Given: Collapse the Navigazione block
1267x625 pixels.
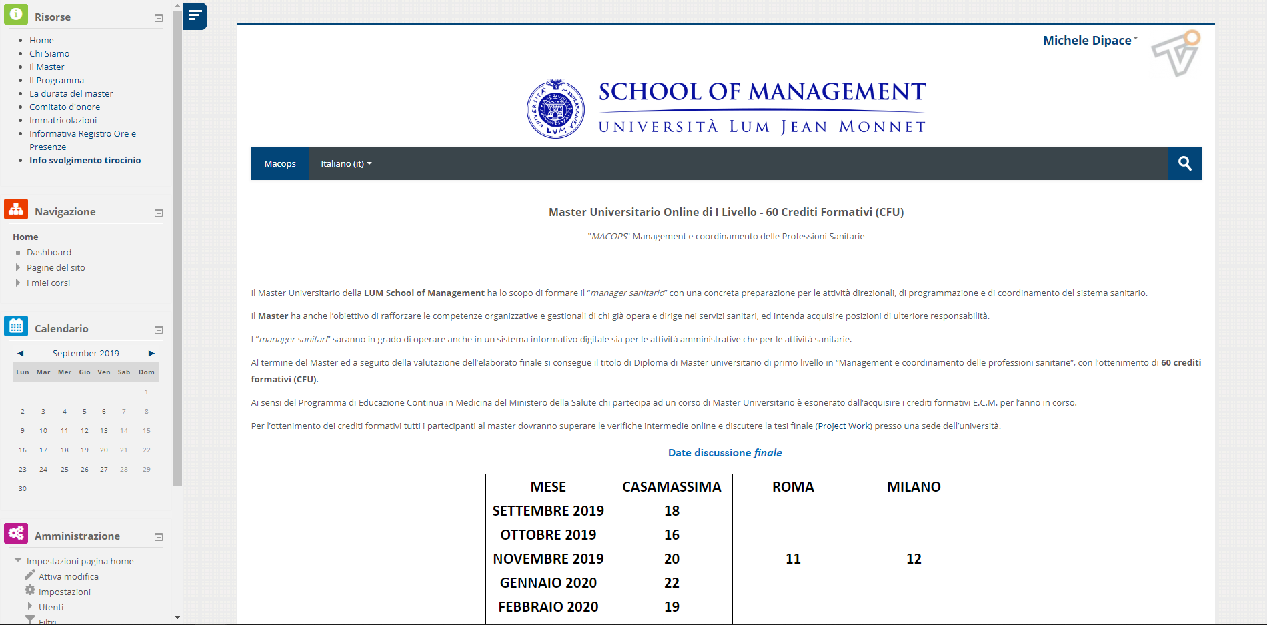Looking at the screenshot, I should coord(159,213).
